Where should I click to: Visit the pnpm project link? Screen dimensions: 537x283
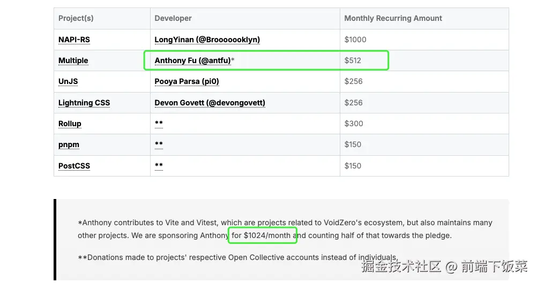click(69, 144)
